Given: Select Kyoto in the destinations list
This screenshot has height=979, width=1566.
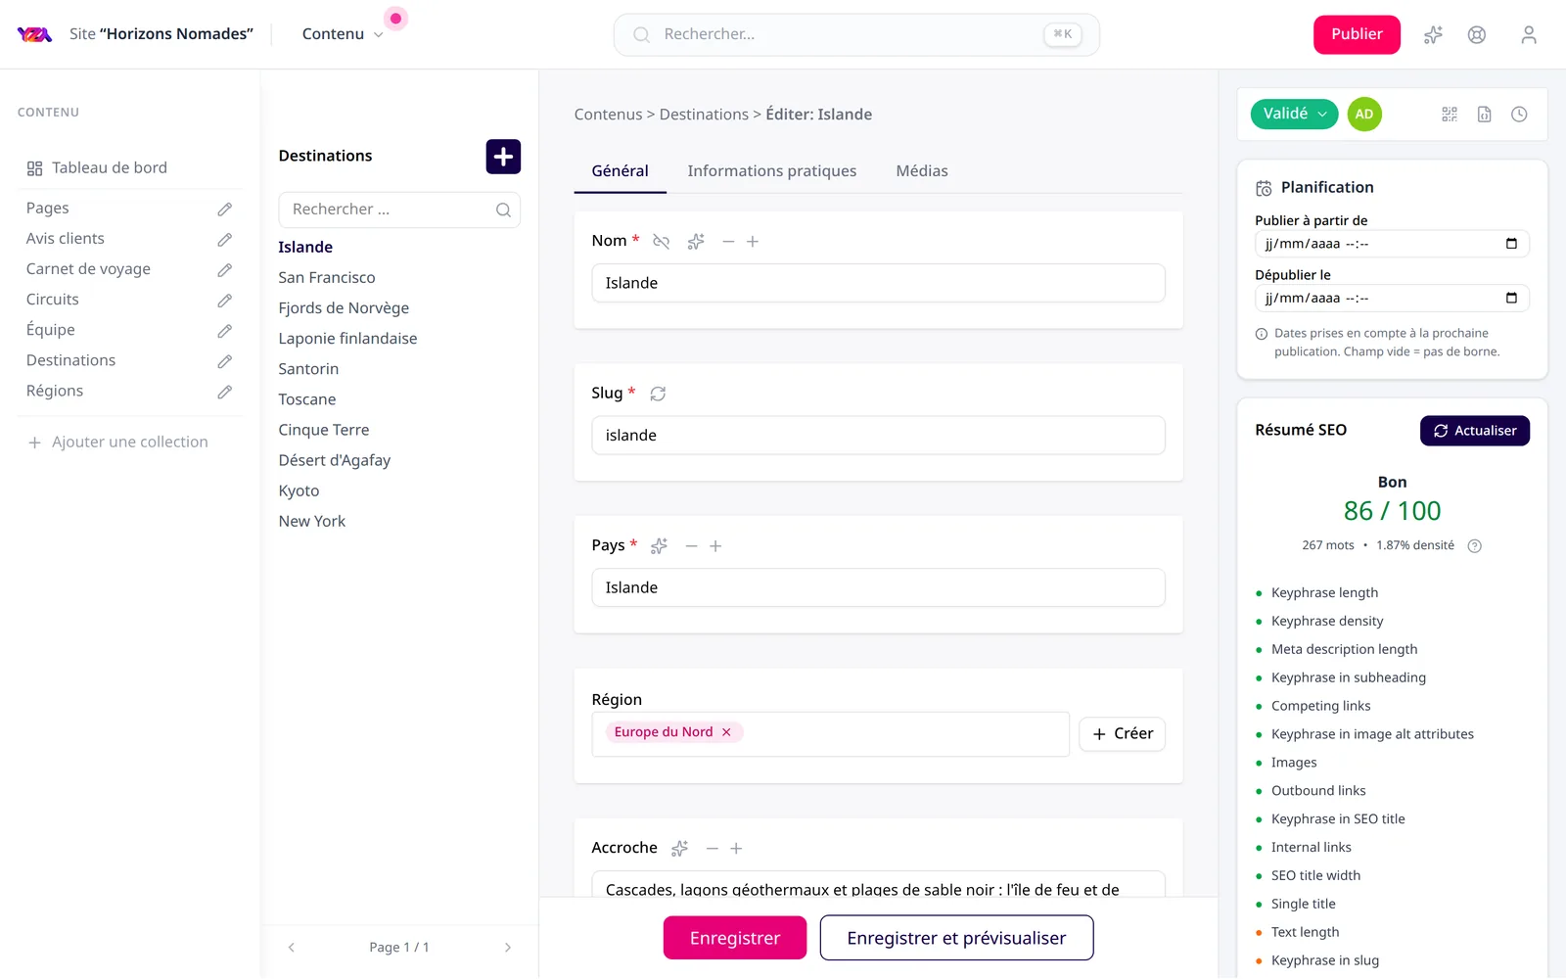Looking at the screenshot, I should [x=299, y=491].
